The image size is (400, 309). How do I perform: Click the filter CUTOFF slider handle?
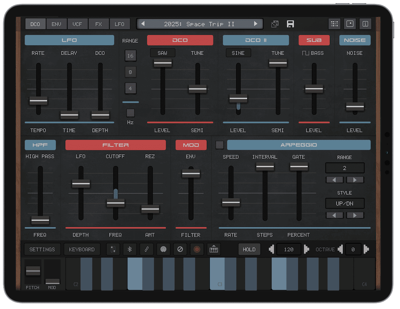click(x=116, y=203)
